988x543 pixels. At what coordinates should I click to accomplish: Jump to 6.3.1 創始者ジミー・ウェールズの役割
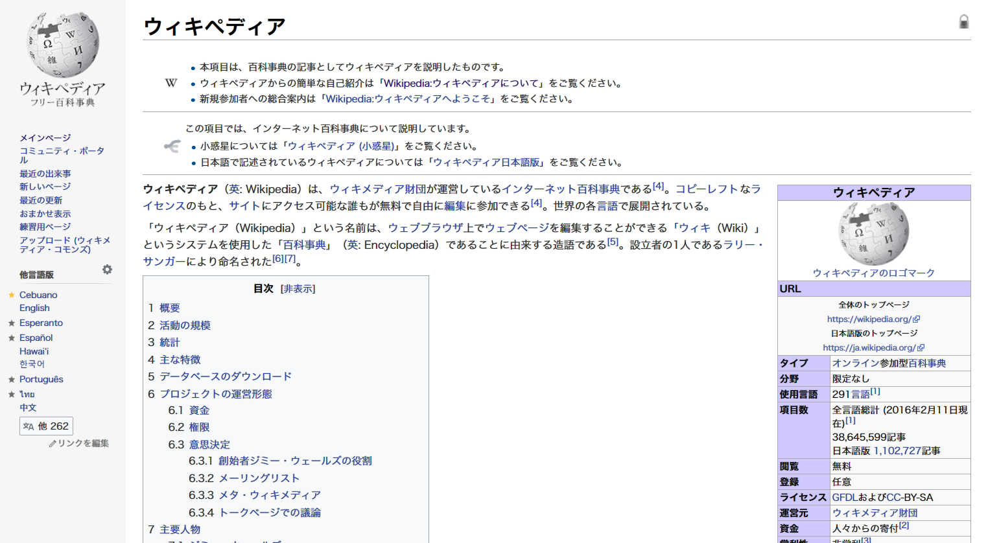pos(295,461)
